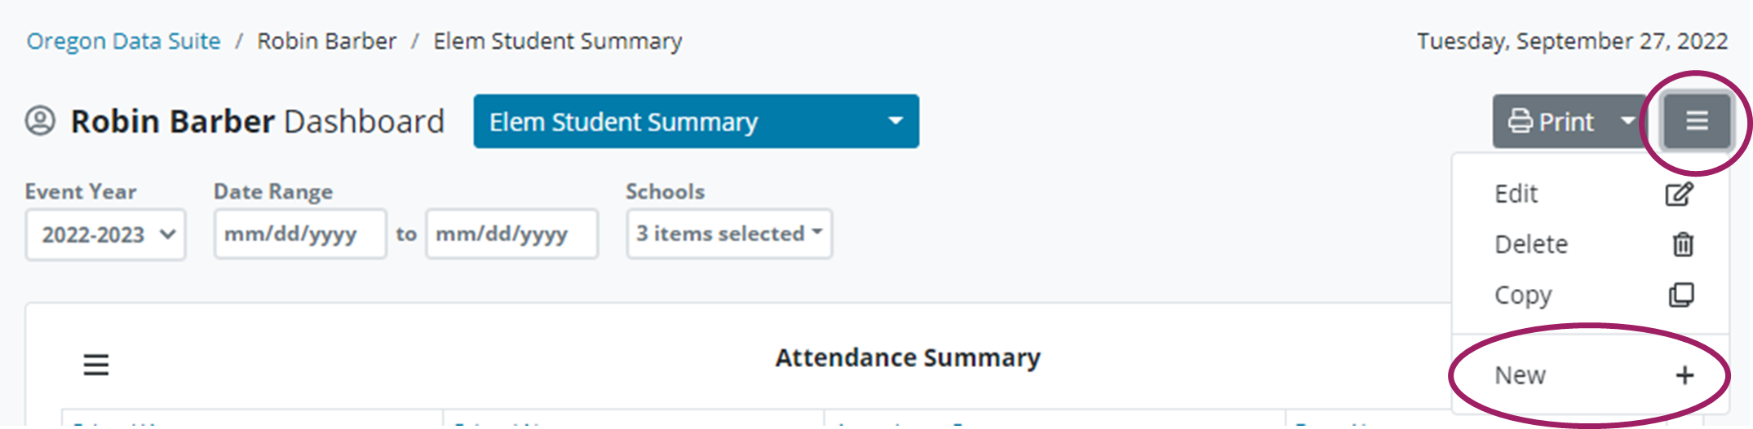The width and height of the screenshot is (1753, 429).
Task: Open the Attendance Summary widget menu icon
Action: tap(96, 365)
